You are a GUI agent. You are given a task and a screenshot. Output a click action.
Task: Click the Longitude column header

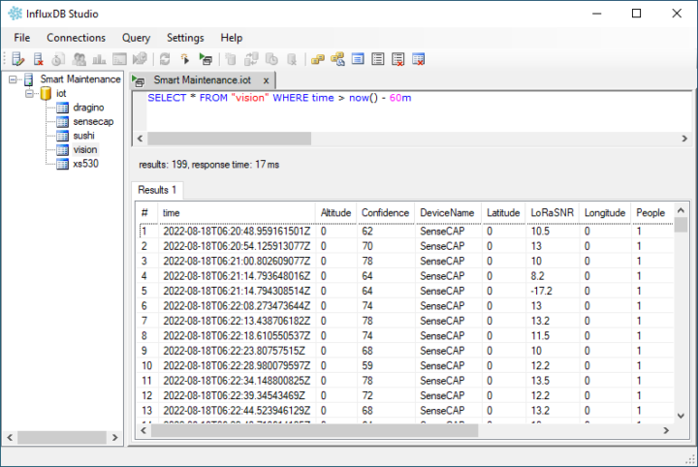(605, 213)
